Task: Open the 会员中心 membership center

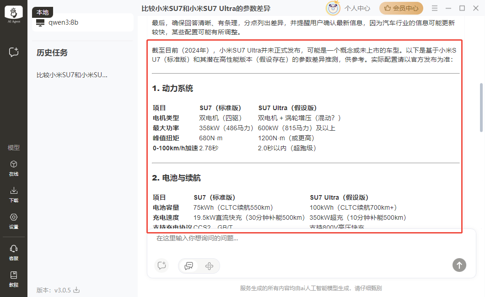Action: (401, 8)
